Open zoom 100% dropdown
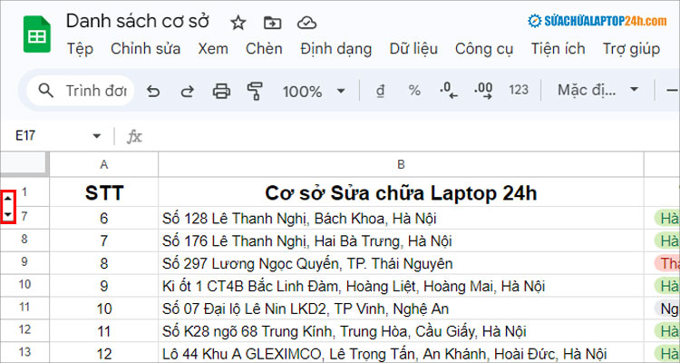Screen dimensions: 680x363 (314, 91)
